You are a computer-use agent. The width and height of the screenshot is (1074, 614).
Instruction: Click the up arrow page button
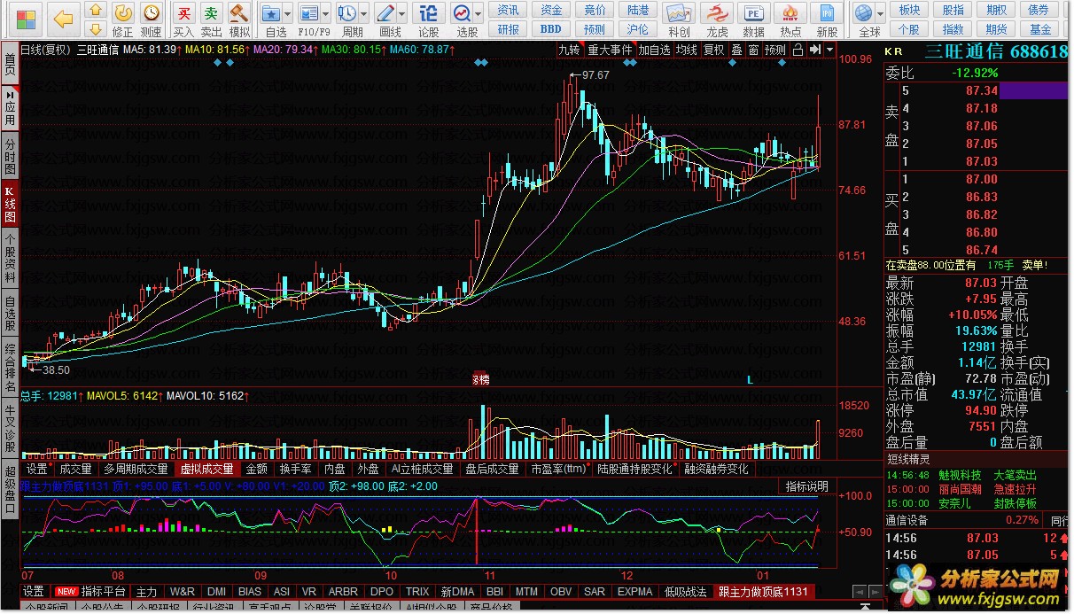(97, 11)
